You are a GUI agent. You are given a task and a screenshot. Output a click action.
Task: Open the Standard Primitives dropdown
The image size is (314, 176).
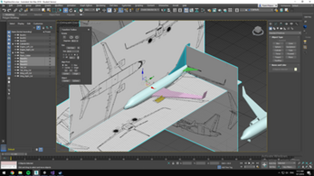pyautogui.click(x=285, y=33)
